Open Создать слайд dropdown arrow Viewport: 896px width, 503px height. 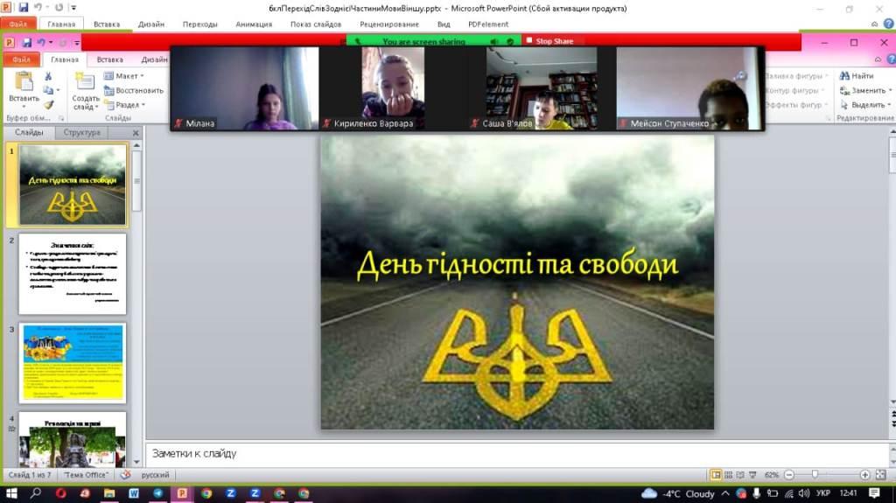[x=97, y=107]
